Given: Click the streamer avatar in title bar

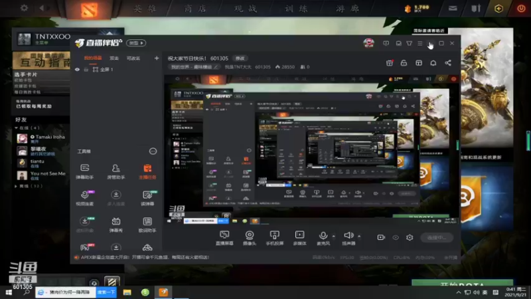Looking at the screenshot, I should click(x=369, y=43).
